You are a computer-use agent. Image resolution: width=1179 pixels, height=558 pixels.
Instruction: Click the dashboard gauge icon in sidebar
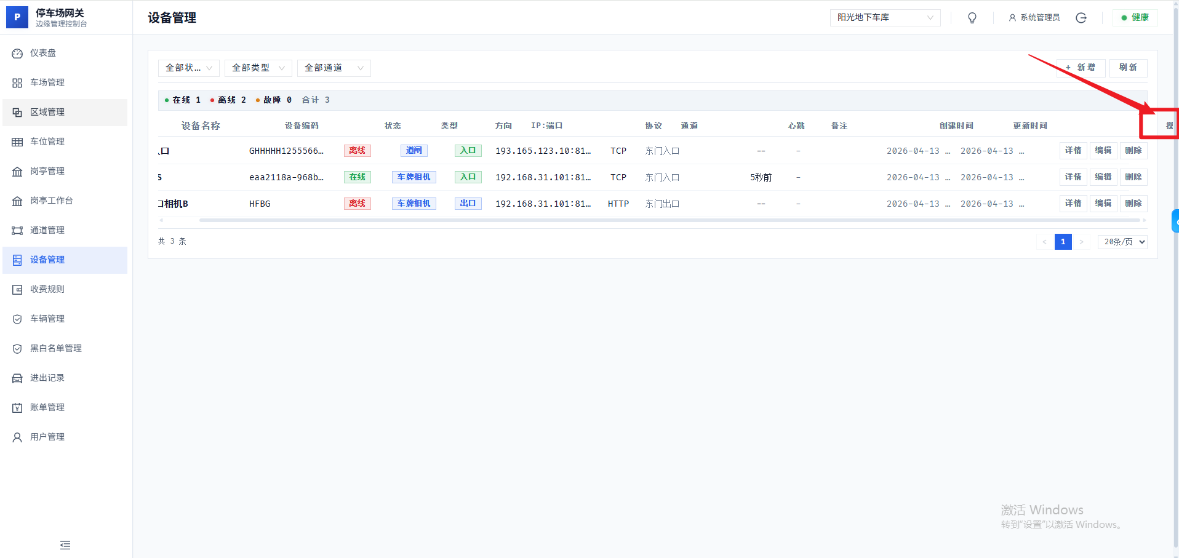coord(17,54)
